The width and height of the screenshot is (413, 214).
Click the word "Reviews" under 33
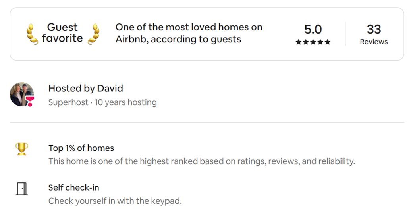coord(374,42)
